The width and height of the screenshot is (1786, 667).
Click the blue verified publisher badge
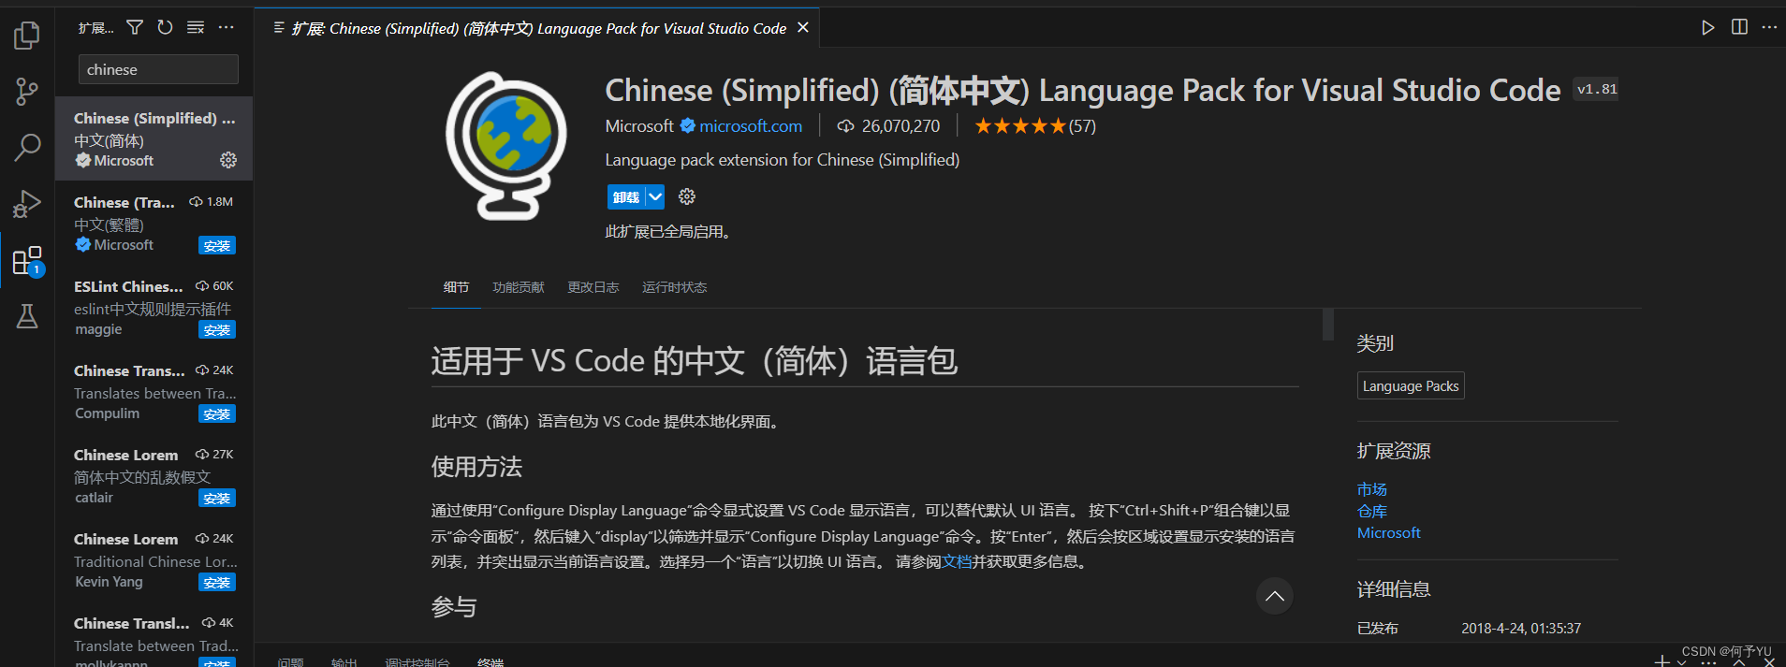[687, 125]
